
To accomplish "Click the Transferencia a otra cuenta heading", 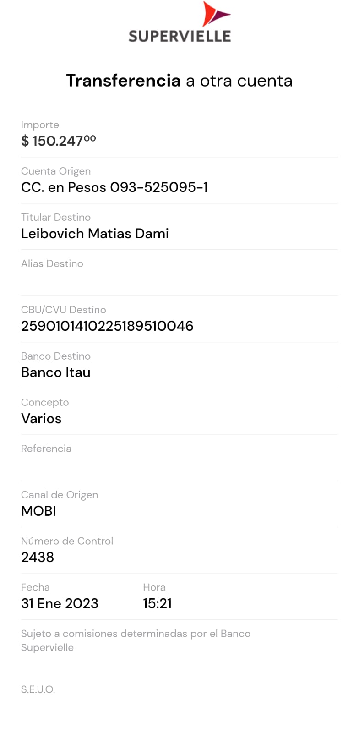I will click(179, 81).
